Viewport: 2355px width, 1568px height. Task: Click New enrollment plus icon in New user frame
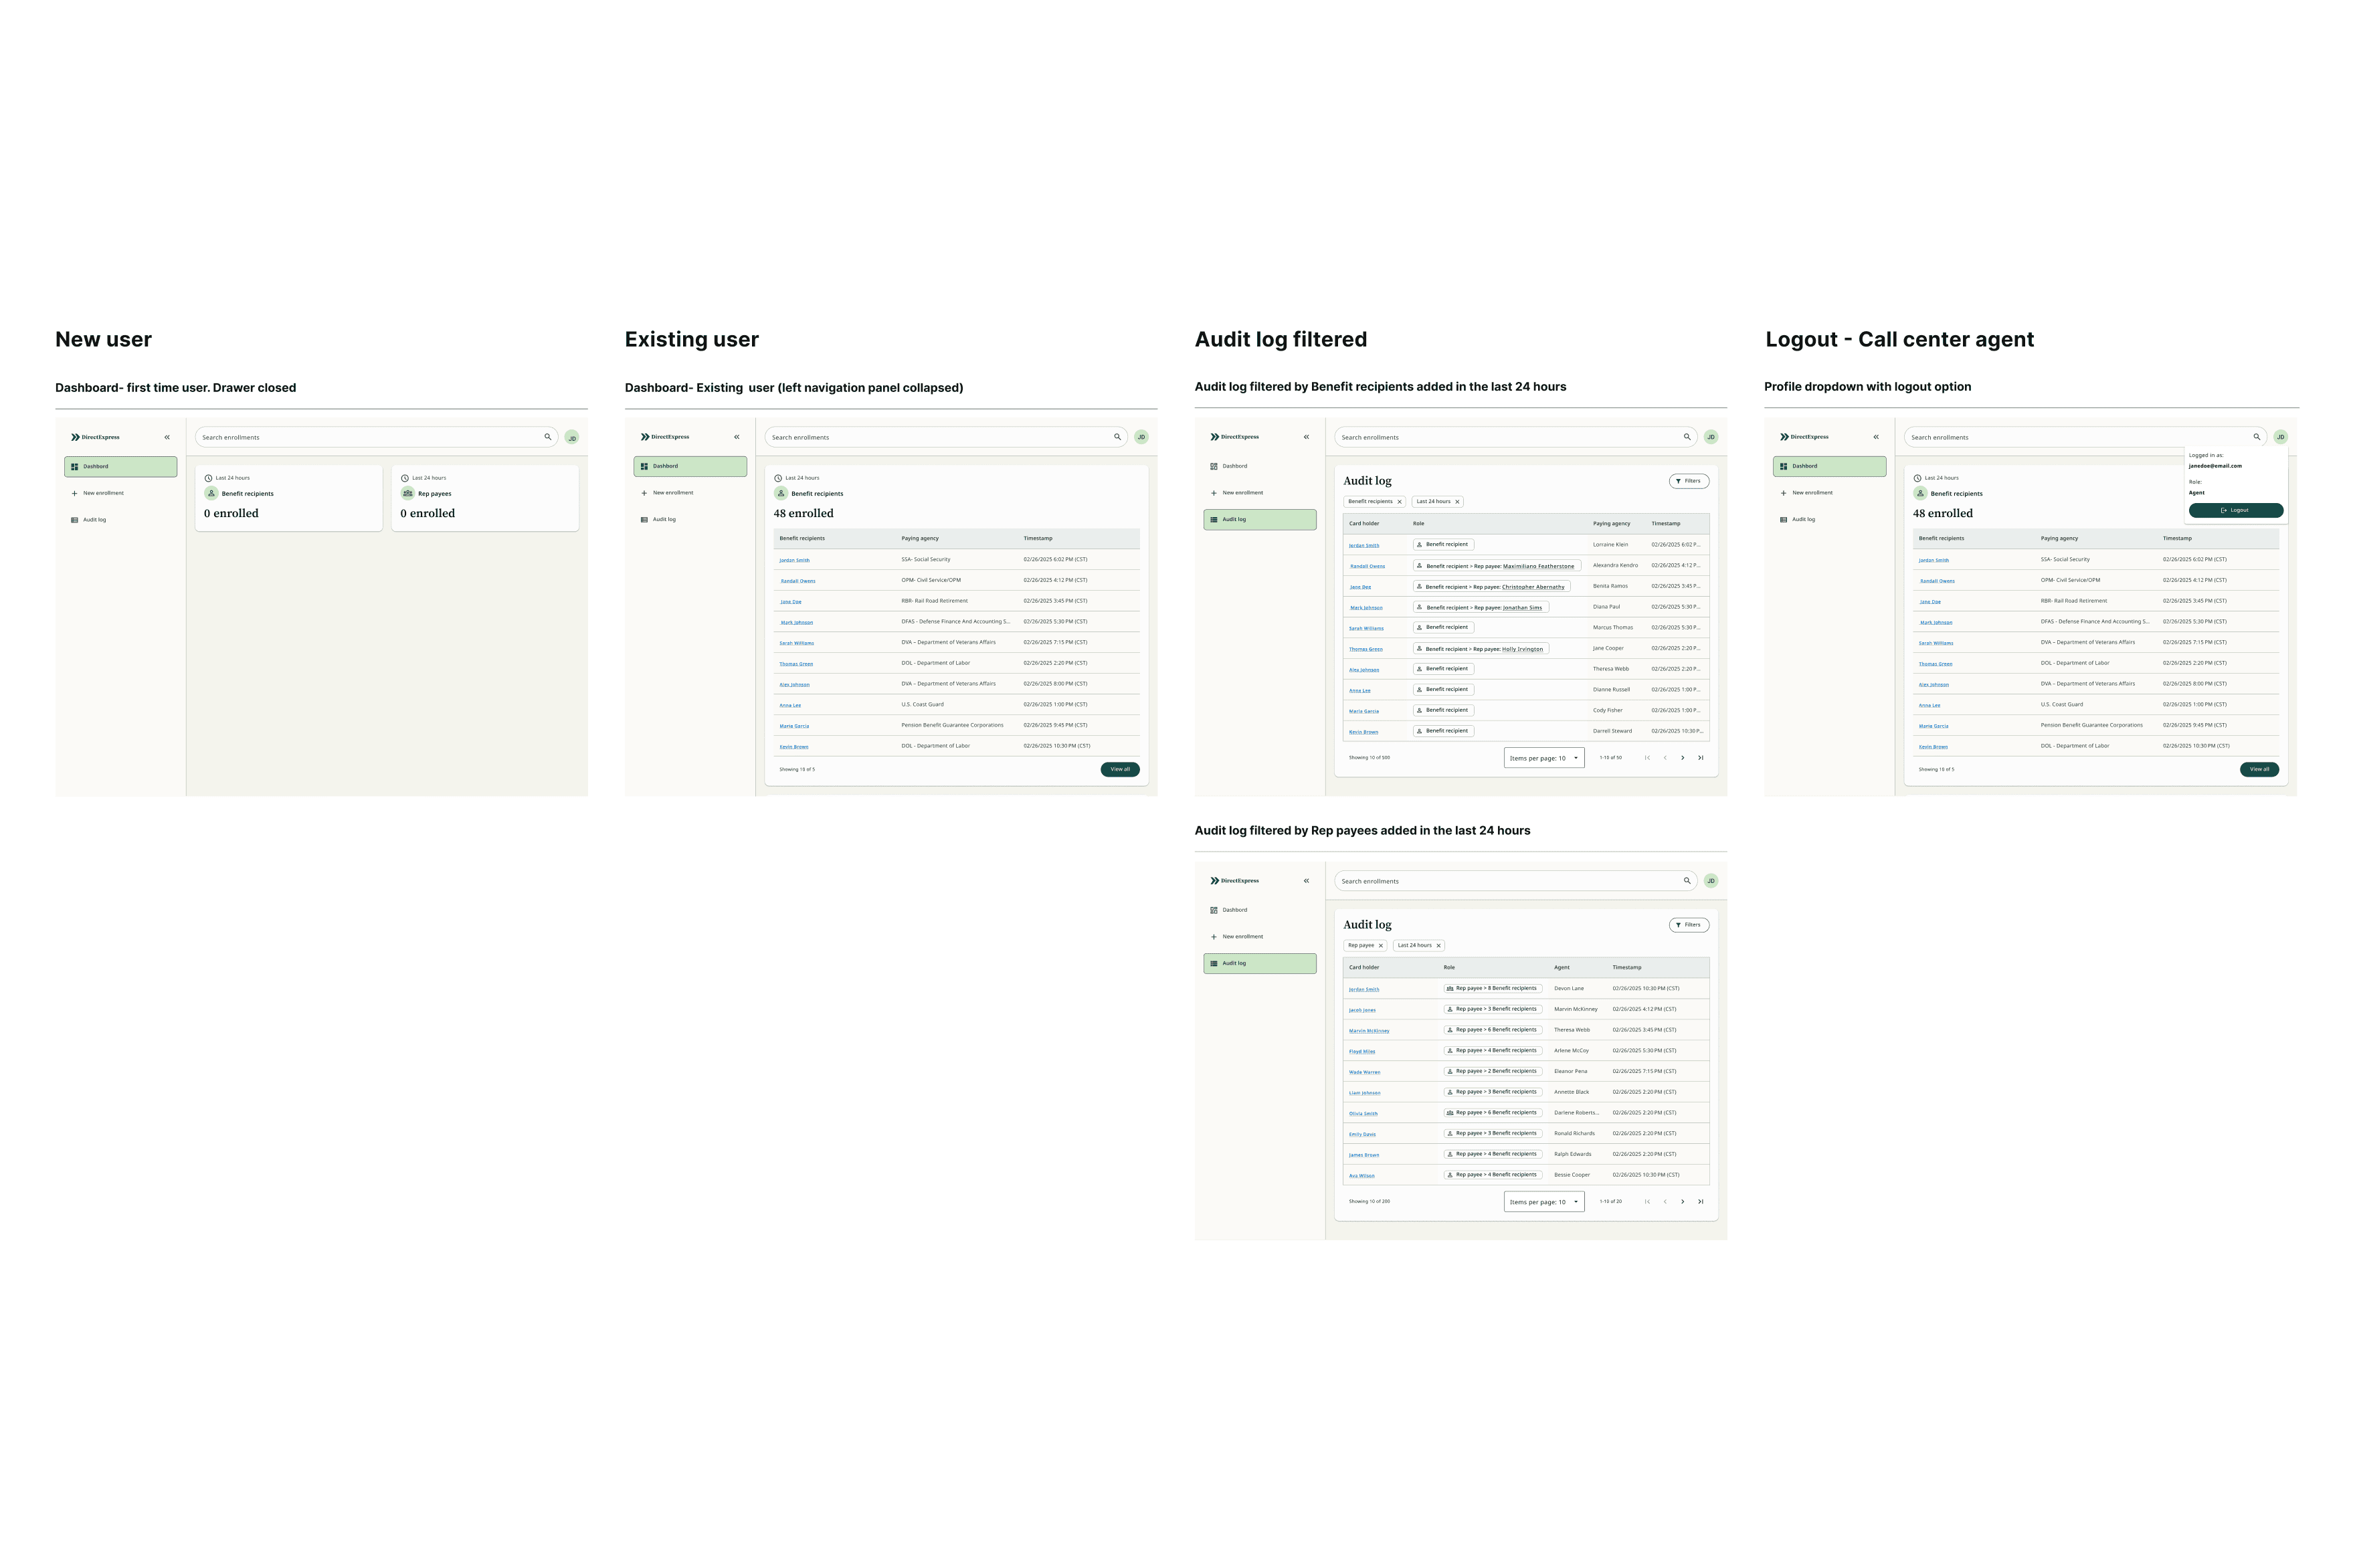(74, 493)
